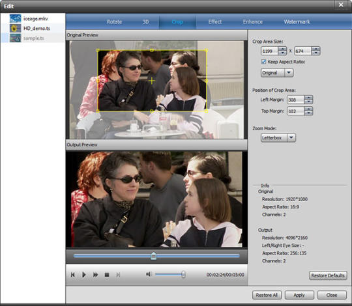
Task: Click Restore Defaults button
Action: pos(328,275)
